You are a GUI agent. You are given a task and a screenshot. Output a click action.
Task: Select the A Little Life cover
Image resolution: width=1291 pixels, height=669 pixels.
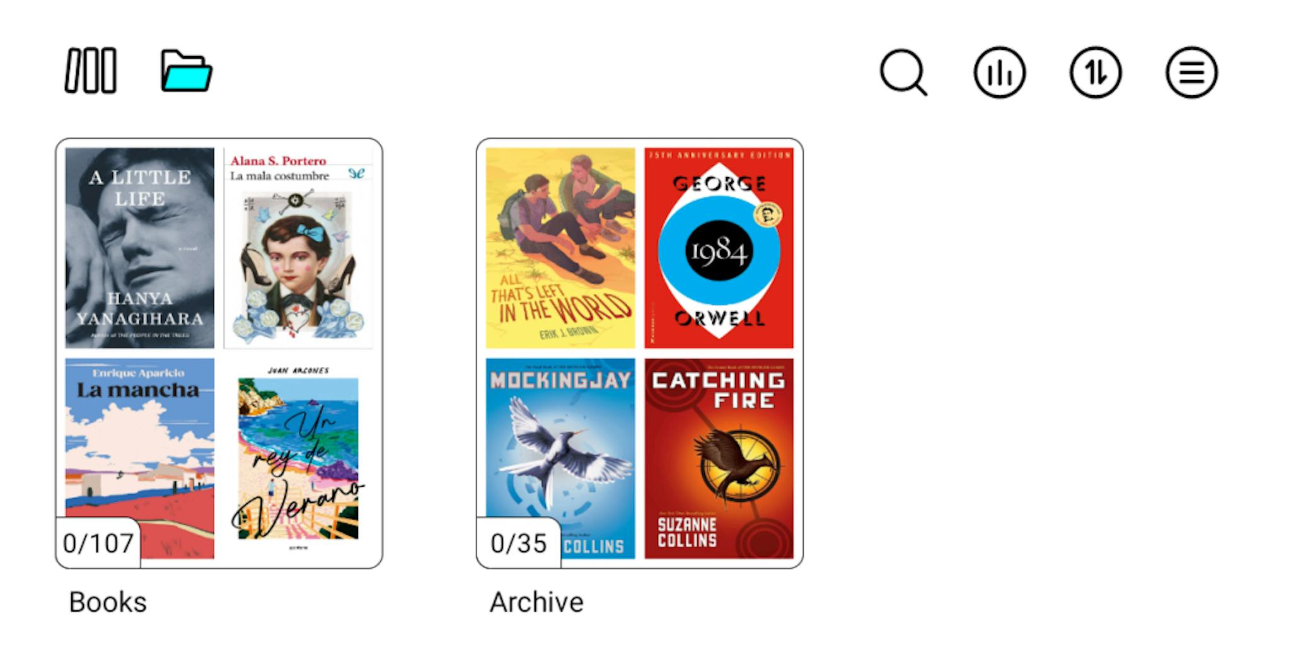140,248
